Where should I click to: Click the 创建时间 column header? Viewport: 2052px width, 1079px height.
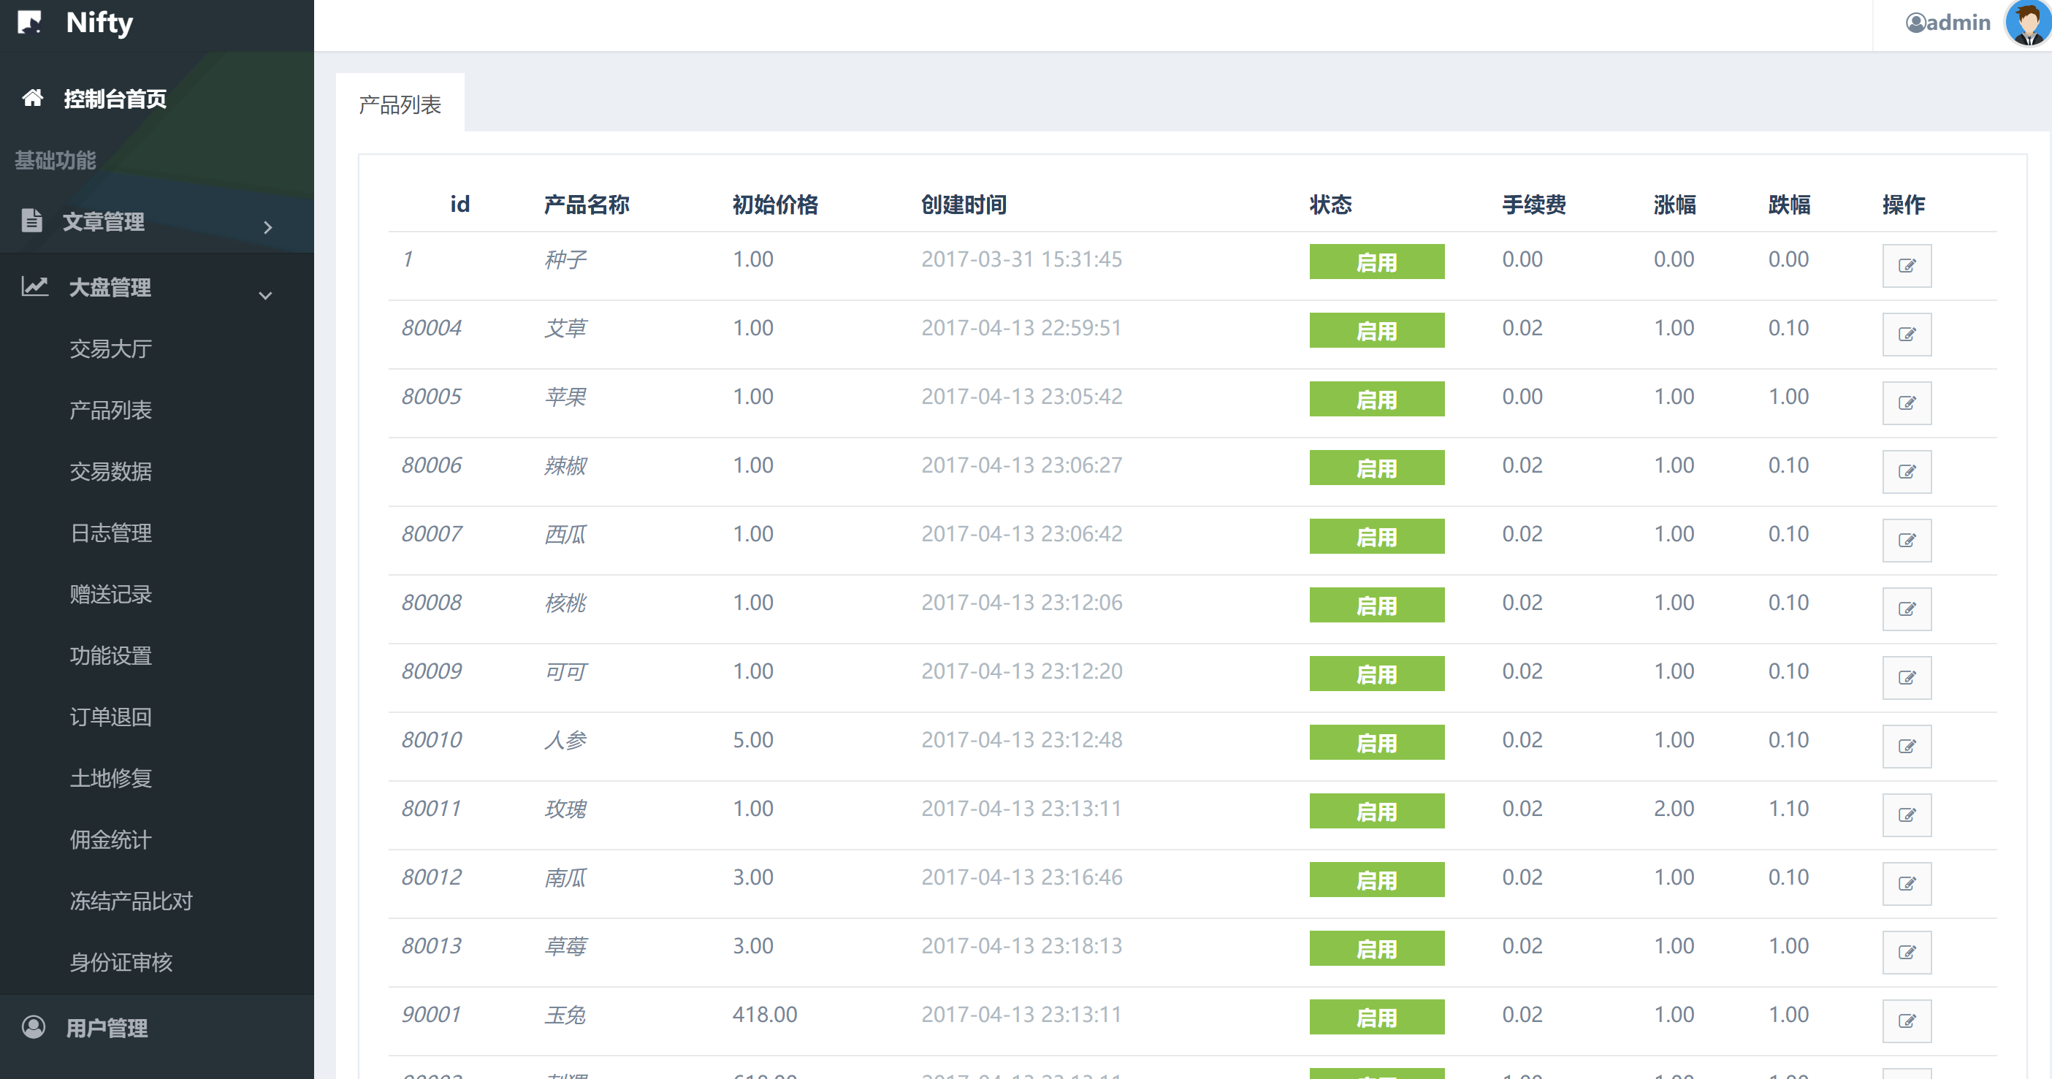(x=964, y=205)
